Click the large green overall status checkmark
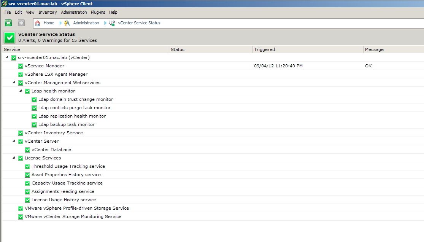424x242 pixels. (x=10, y=38)
